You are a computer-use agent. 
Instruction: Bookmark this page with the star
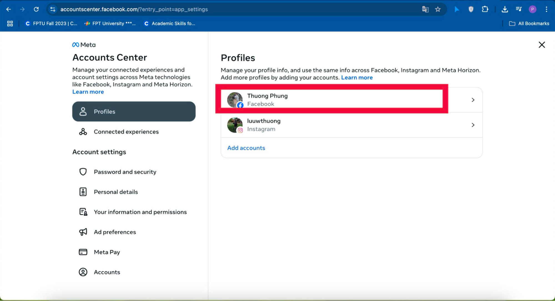(438, 9)
